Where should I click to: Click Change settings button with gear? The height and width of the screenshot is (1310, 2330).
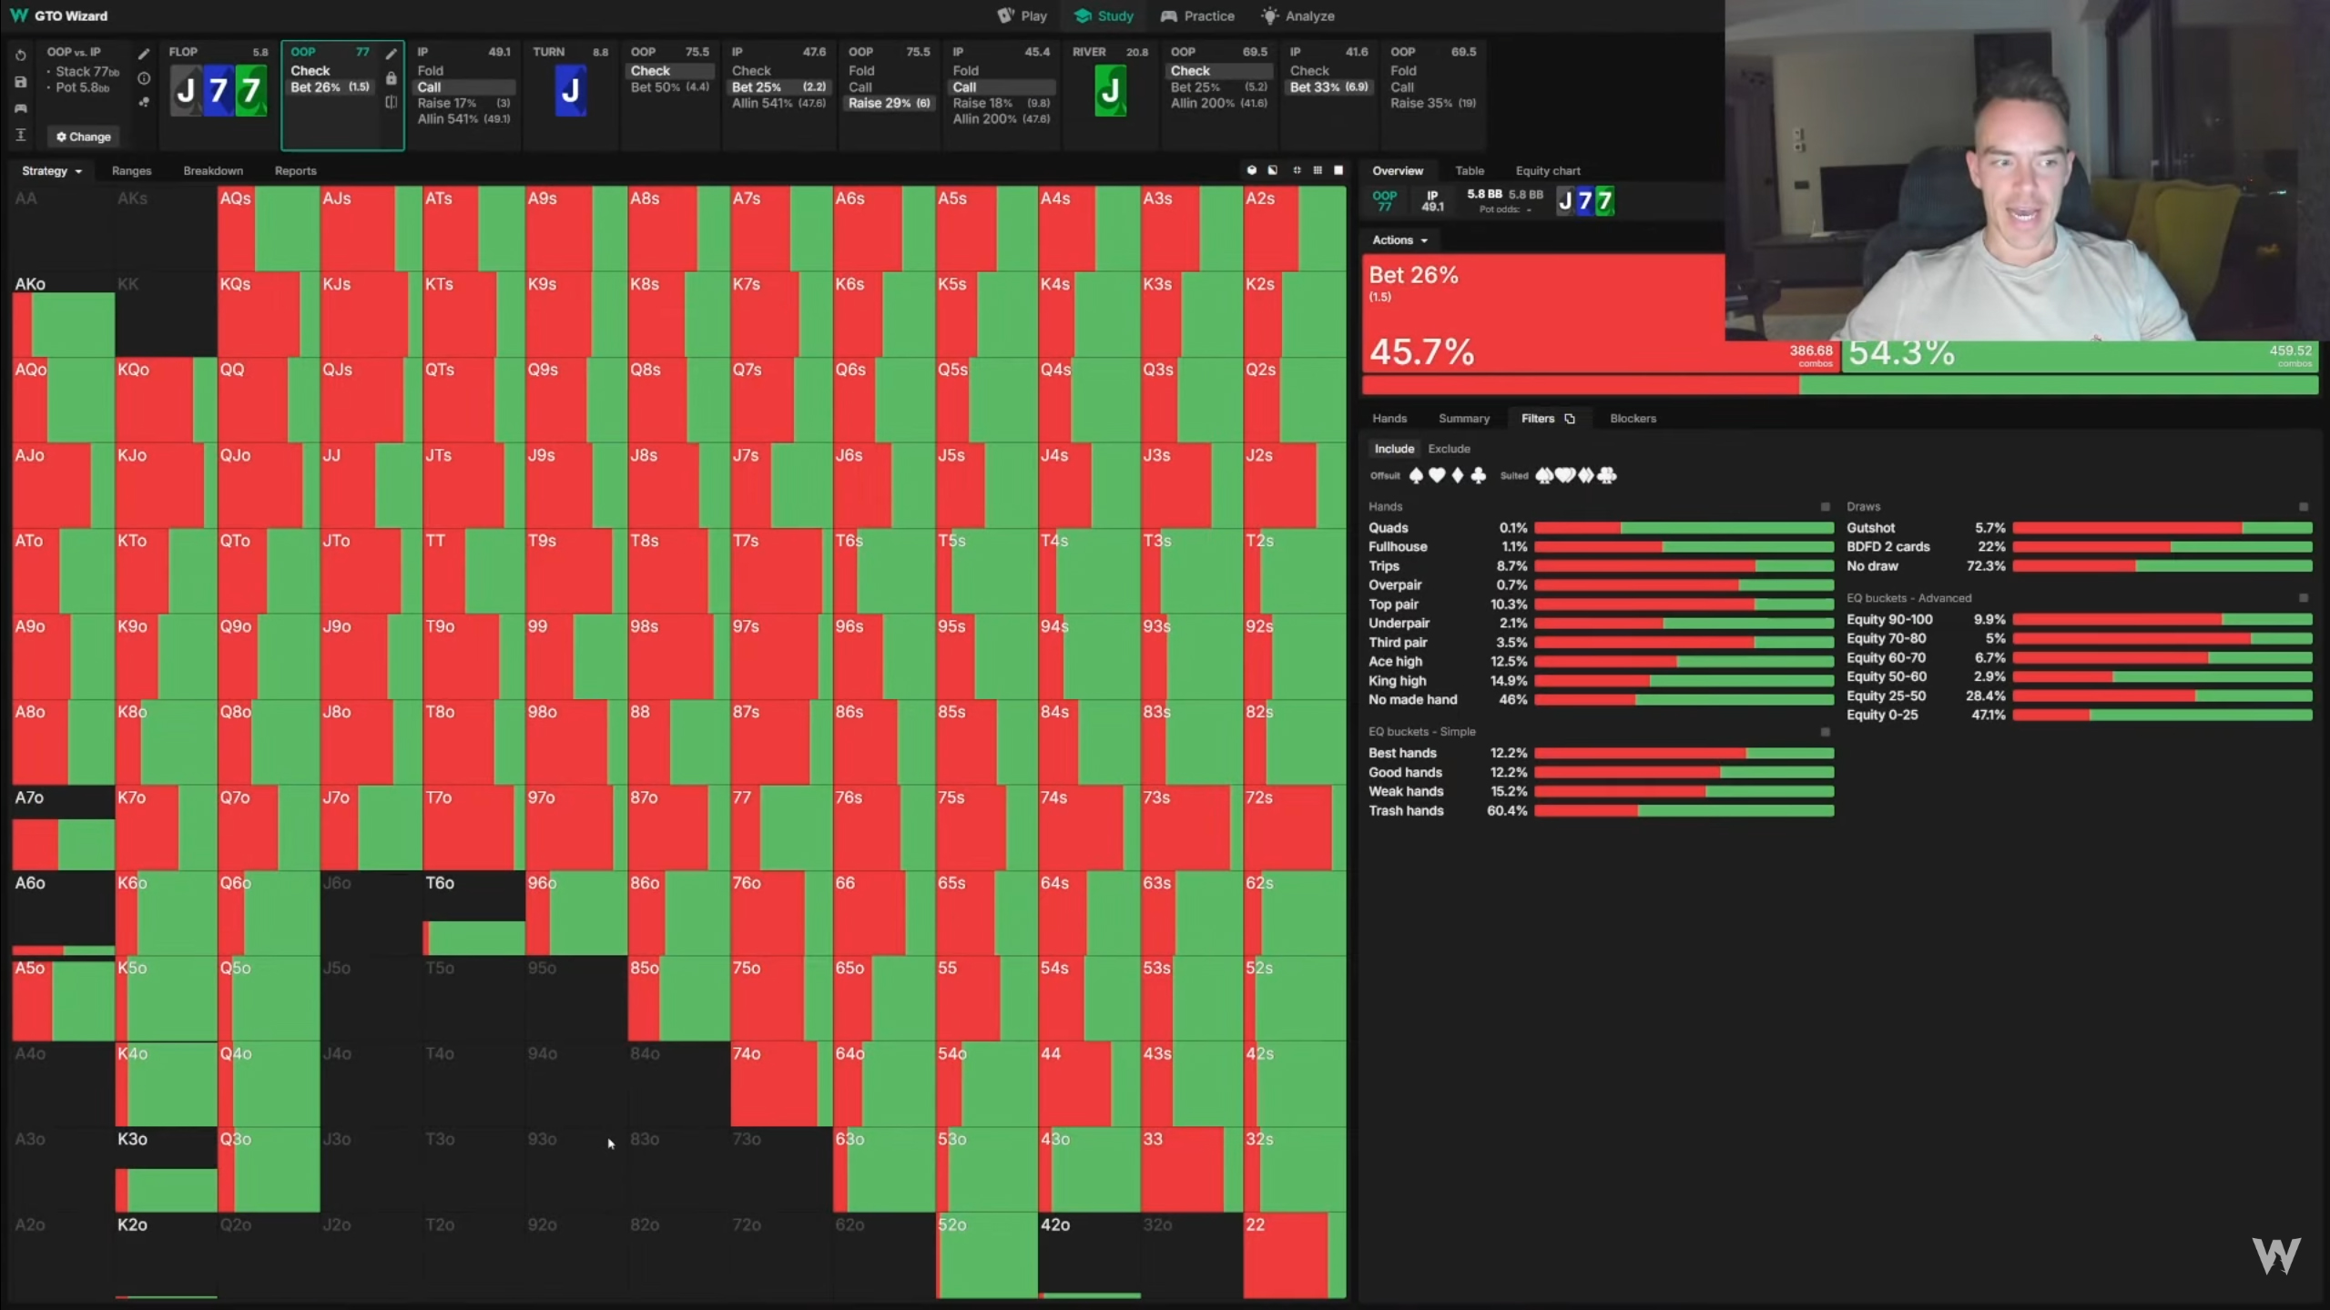83,137
